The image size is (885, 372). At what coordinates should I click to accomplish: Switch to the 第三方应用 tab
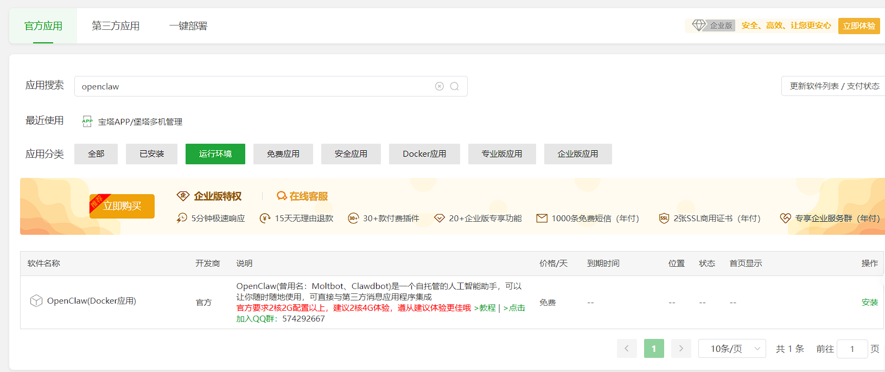click(116, 26)
